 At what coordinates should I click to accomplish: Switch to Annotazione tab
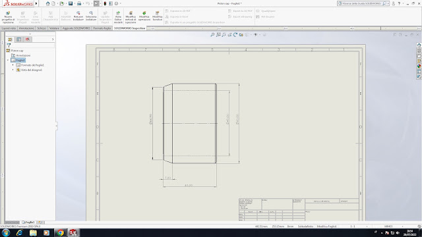click(26, 28)
